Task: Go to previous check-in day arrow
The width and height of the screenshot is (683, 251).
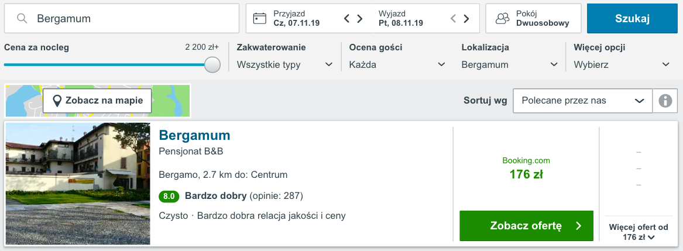Action: 346,18
